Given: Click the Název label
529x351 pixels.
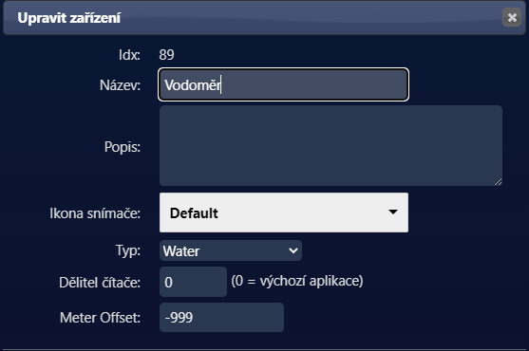Looking at the screenshot, I should click(120, 85).
